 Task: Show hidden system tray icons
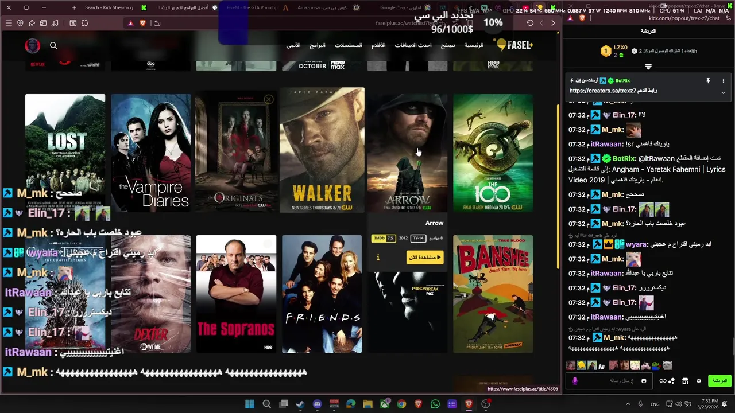pos(628,404)
